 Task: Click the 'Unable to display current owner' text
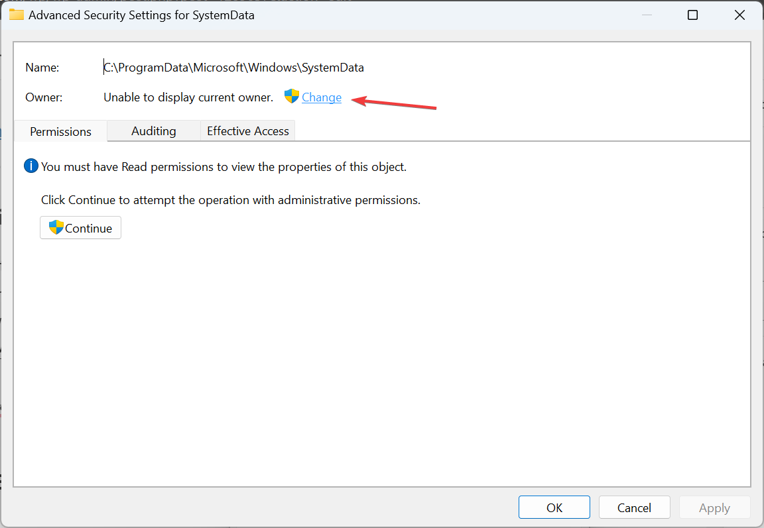pyautogui.click(x=188, y=97)
